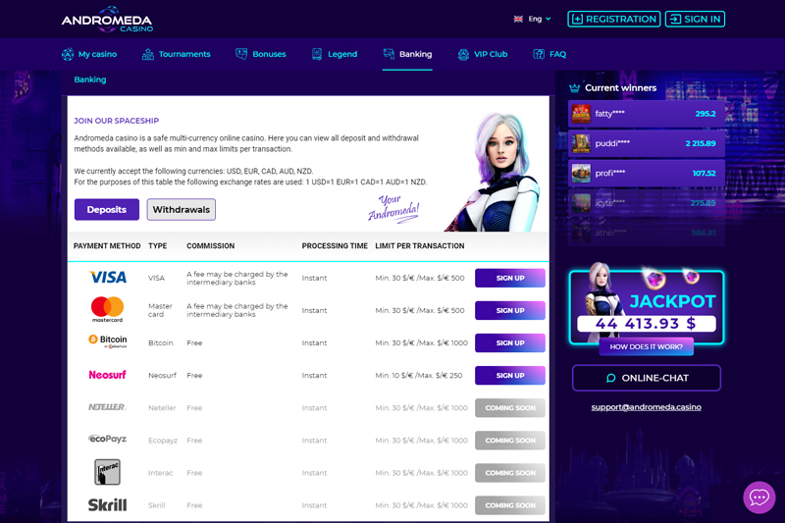Click the Current winners crown icon
The width and height of the screenshot is (785, 523).
pyautogui.click(x=575, y=88)
